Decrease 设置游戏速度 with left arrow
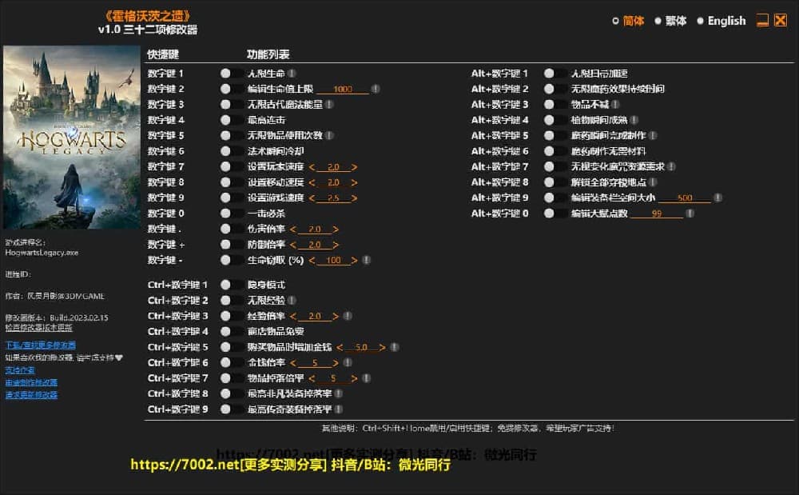The image size is (799, 495). tap(312, 198)
